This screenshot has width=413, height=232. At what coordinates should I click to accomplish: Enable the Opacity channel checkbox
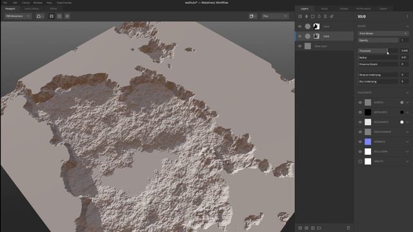click(360, 161)
